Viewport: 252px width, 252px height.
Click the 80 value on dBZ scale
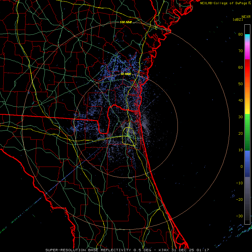[241, 34]
